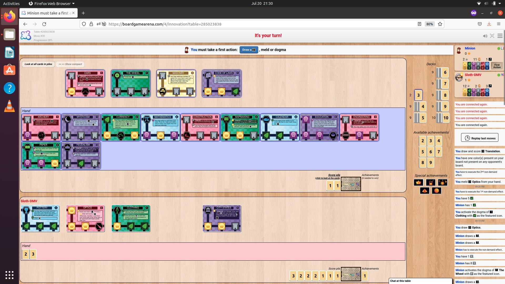Click the age 3 deck pile
The width and height of the screenshot is (505, 284).
(418, 95)
